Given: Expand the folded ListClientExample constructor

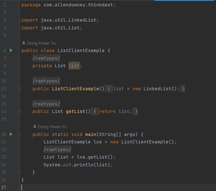Looking at the screenshot, I should tap(19, 89).
